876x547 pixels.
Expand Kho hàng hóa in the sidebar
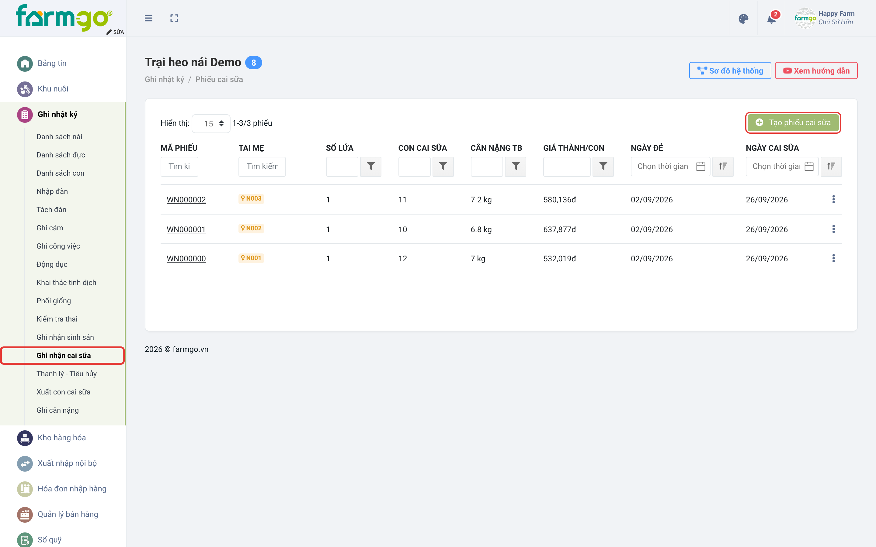(63, 438)
